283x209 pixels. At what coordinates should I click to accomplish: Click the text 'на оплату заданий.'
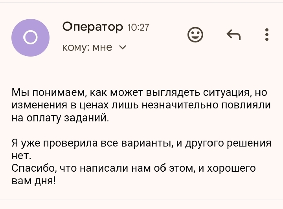coord(60,118)
